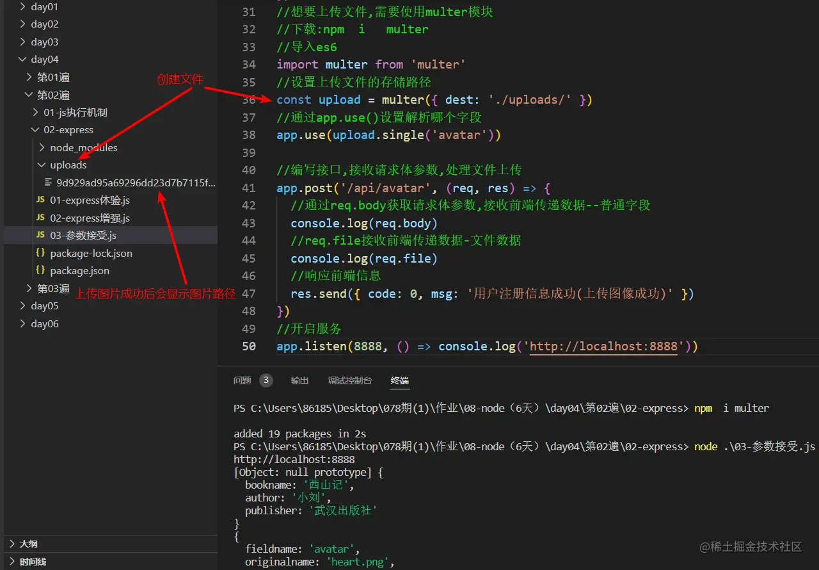Open package.json file
The width and height of the screenshot is (819, 570).
click(80, 271)
